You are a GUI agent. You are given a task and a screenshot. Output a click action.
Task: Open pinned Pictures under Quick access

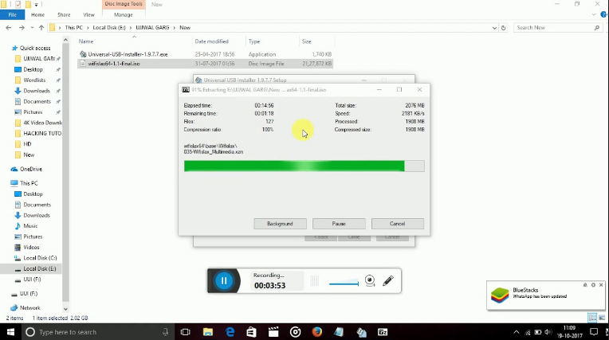tap(33, 112)
